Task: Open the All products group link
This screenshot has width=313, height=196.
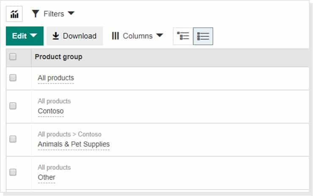Action: coord(56,78)
